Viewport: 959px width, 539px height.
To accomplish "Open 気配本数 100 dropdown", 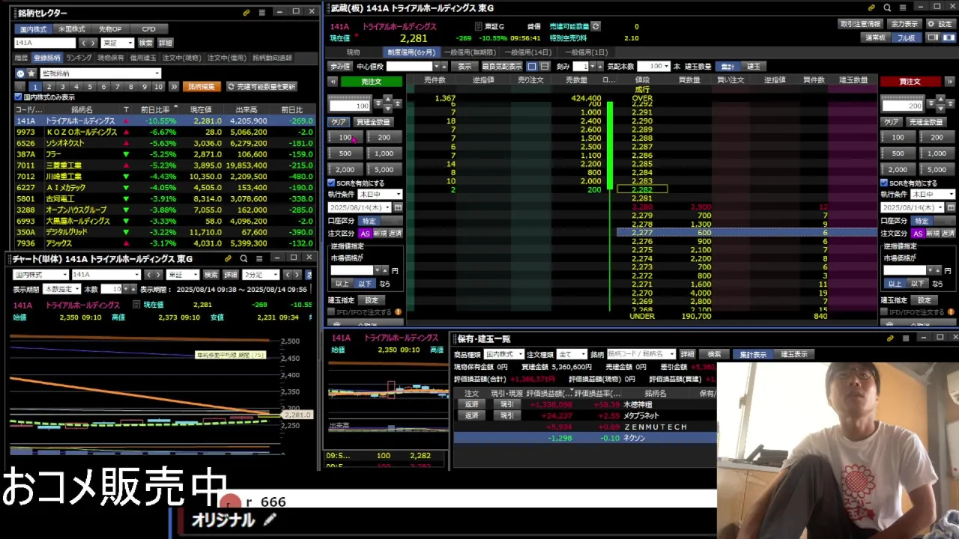I will pyautogui.click(x=654, y=66).
